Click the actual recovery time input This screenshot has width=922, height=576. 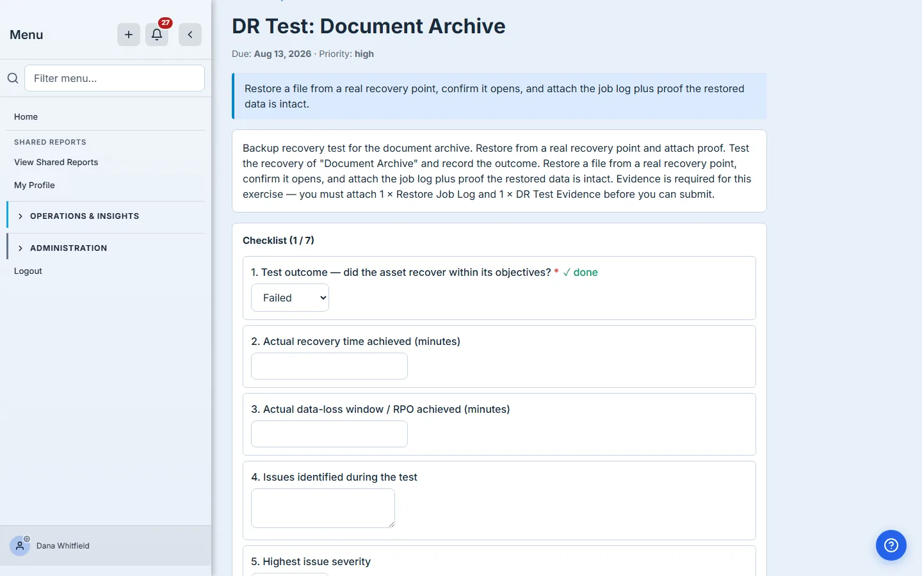329,366
